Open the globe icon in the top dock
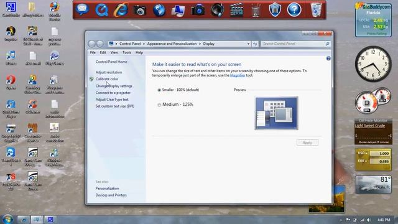 point(159,10)
